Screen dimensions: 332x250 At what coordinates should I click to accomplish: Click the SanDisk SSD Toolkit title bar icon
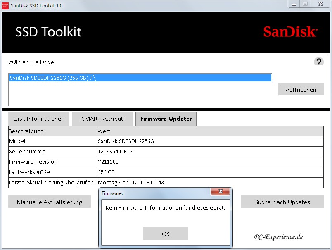point(5,5)
